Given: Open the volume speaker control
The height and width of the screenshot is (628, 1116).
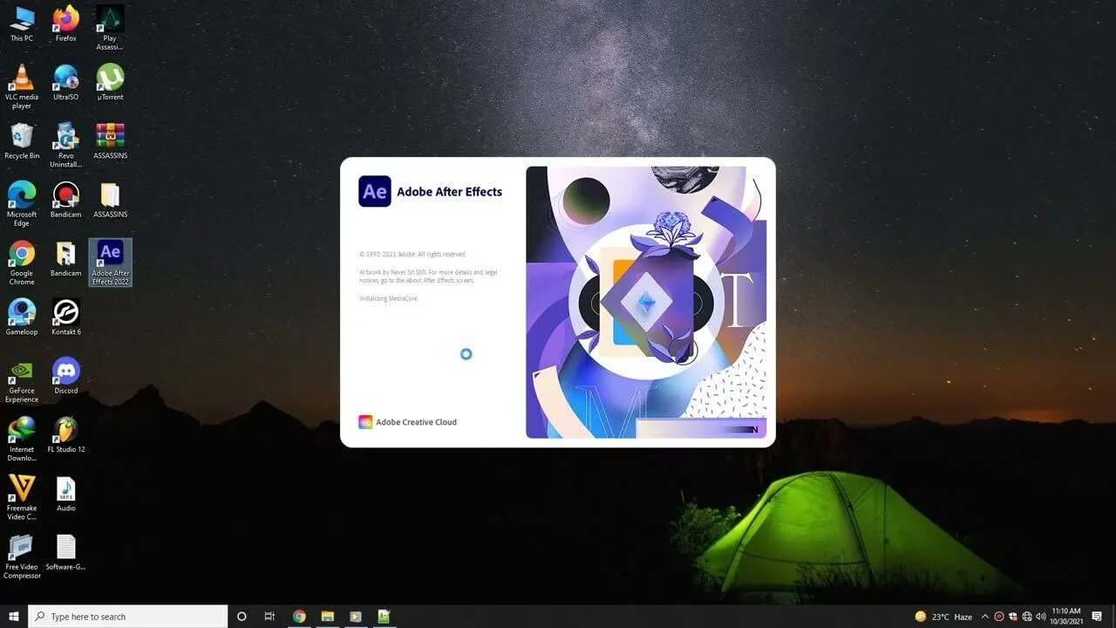Looking at the screenshot, I should point(1041,617).
